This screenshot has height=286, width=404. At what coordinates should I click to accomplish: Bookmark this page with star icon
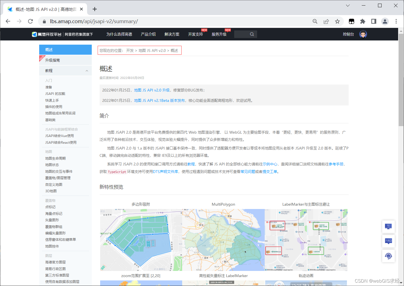click(337, 21)
